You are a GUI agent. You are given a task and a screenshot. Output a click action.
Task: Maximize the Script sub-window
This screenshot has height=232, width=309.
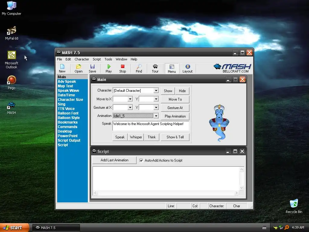pyautogui.click(x=235, y=151)
